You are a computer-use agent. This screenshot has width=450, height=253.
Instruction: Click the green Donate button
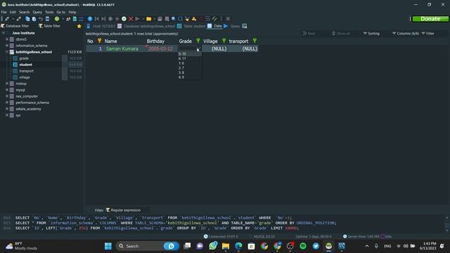pos(430,19)
